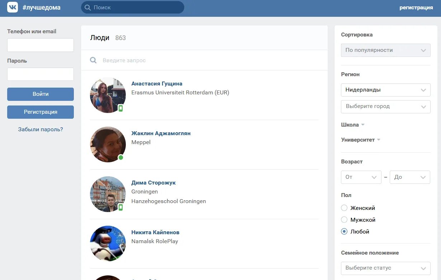Click the Введите запрос people search field
This screenshot has height=280, width=441.
coord(204,60)
